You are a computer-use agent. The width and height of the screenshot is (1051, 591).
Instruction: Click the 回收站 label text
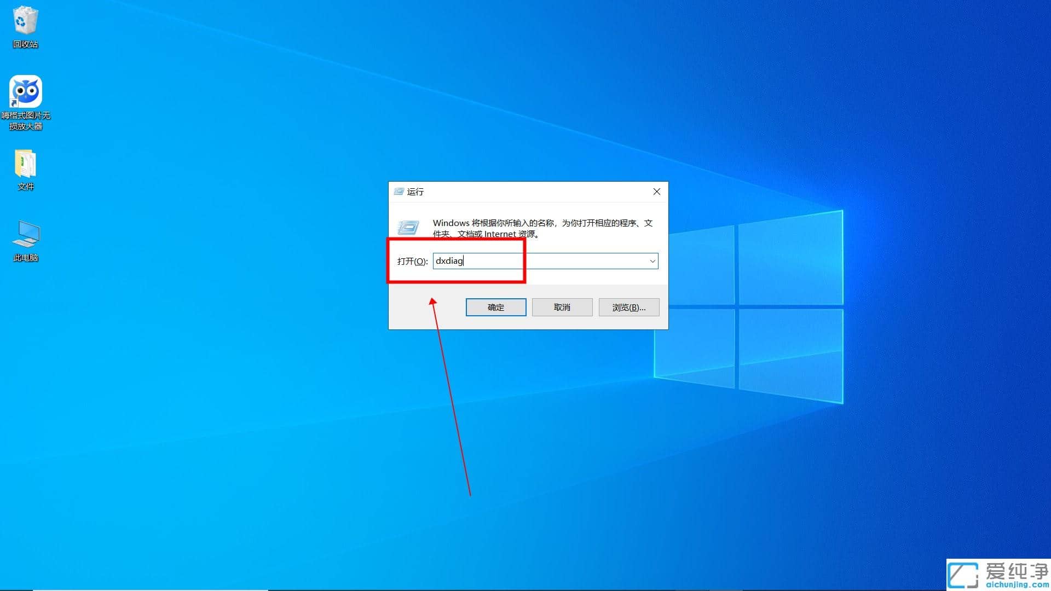pyautogui.click(x=25, y=44)
